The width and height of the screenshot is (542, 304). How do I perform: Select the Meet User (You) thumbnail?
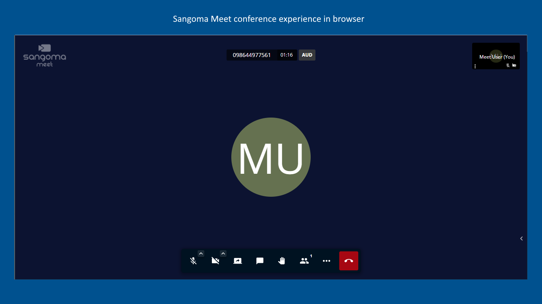(x=496, y=56)
